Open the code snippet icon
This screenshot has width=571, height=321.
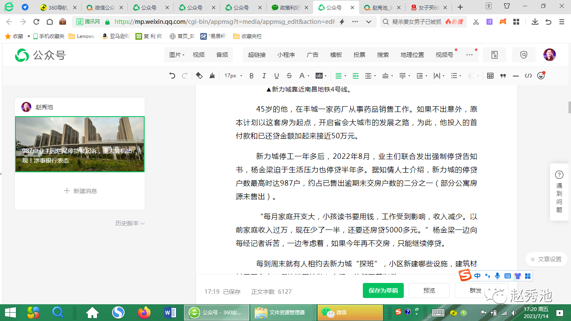tap(528, 76)
